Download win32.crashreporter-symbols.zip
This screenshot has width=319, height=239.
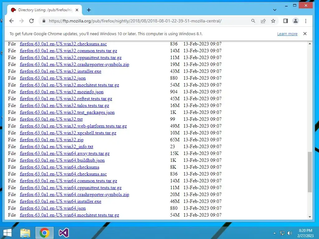click(x=74, y=64)
